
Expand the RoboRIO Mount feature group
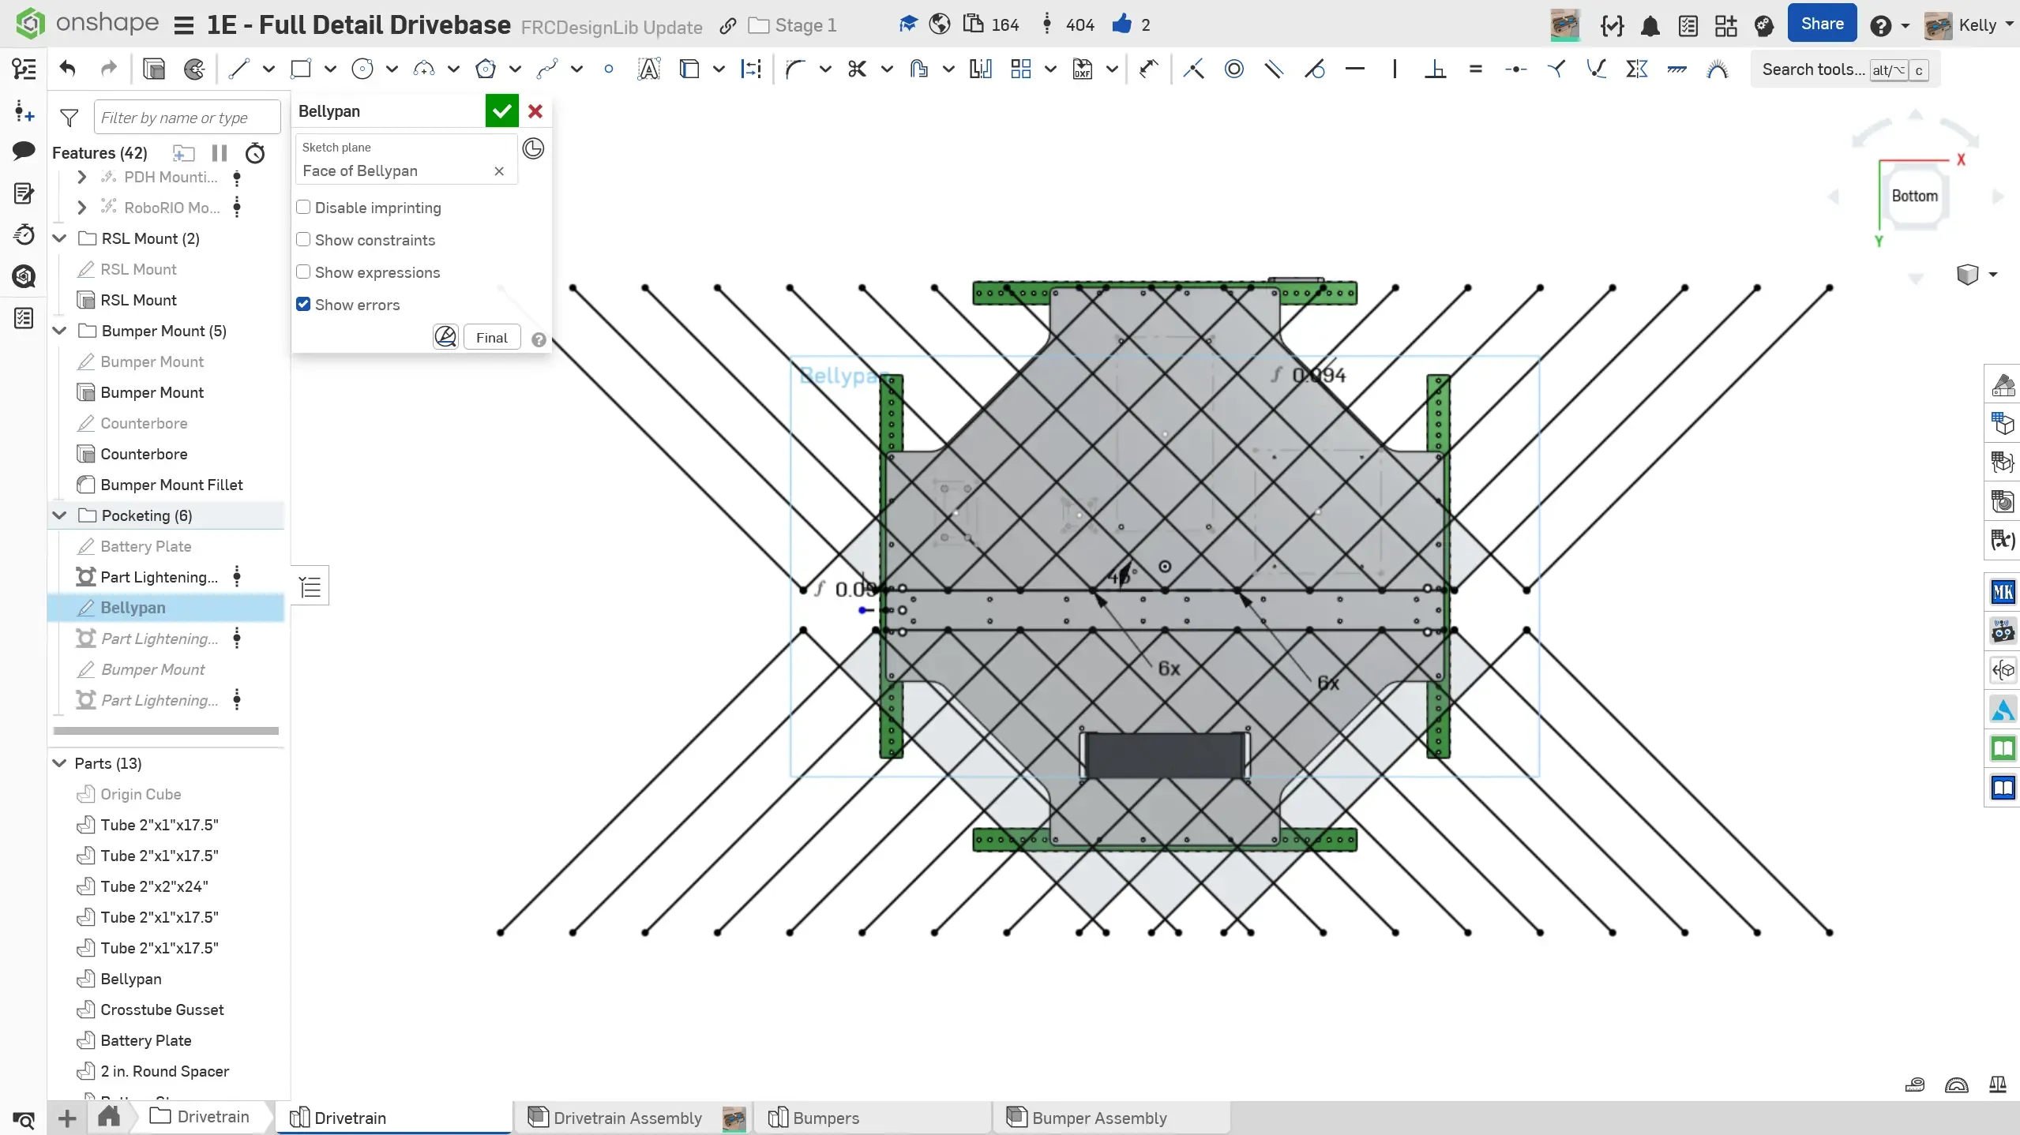pyautogui.click(x=81, y=208)
